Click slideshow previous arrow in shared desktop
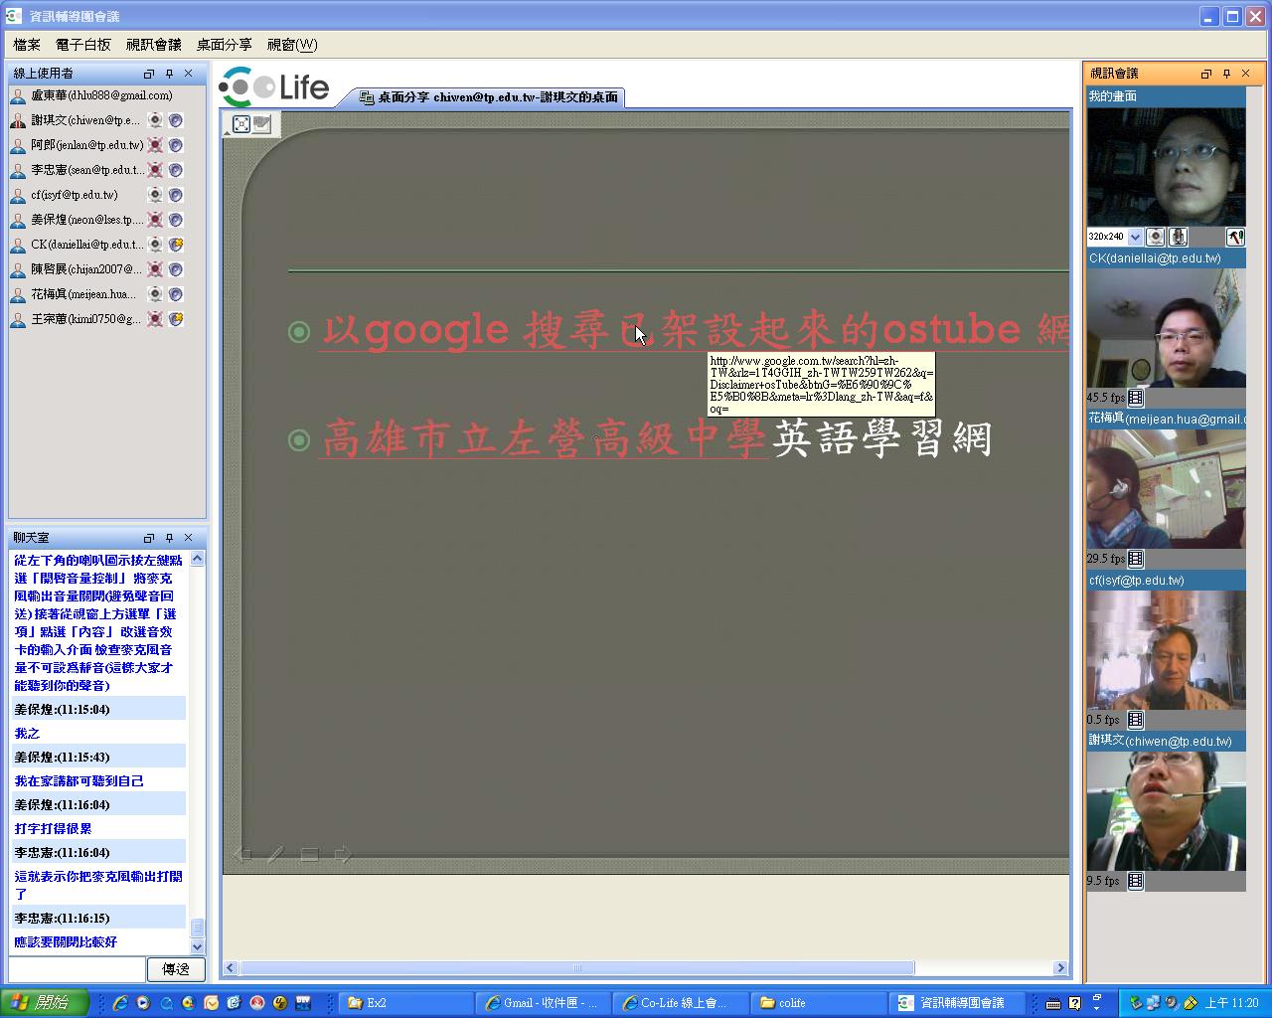The width and height of the screenshot is (1272, 1018). coord(242,854)
